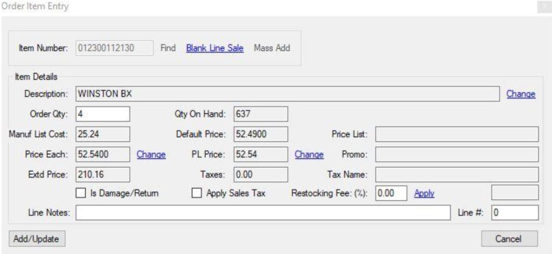Click into the Line Notes field

pyautogui.click(x=263, y=213)
